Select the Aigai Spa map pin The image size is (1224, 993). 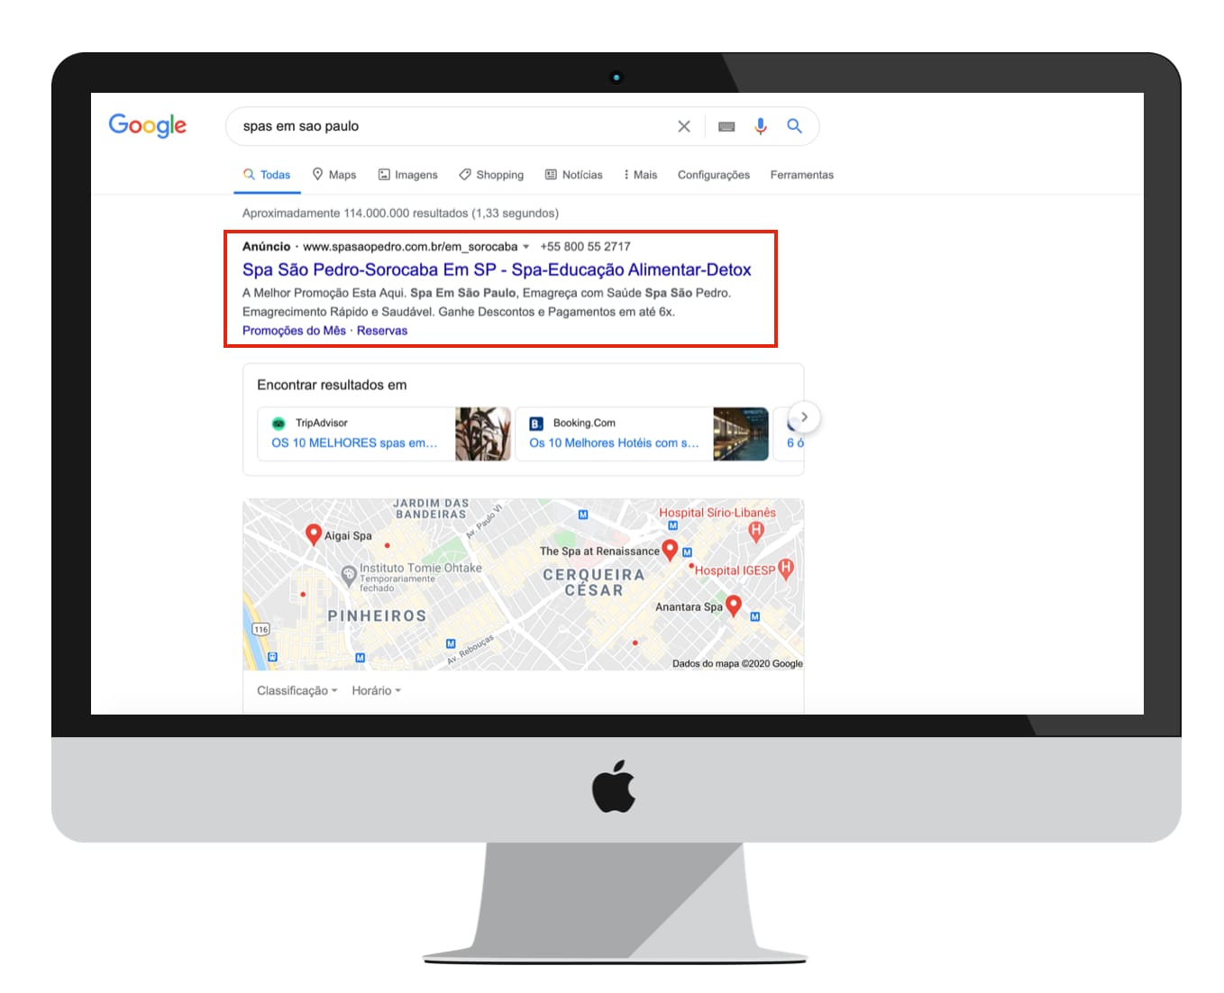pos(314,534)
